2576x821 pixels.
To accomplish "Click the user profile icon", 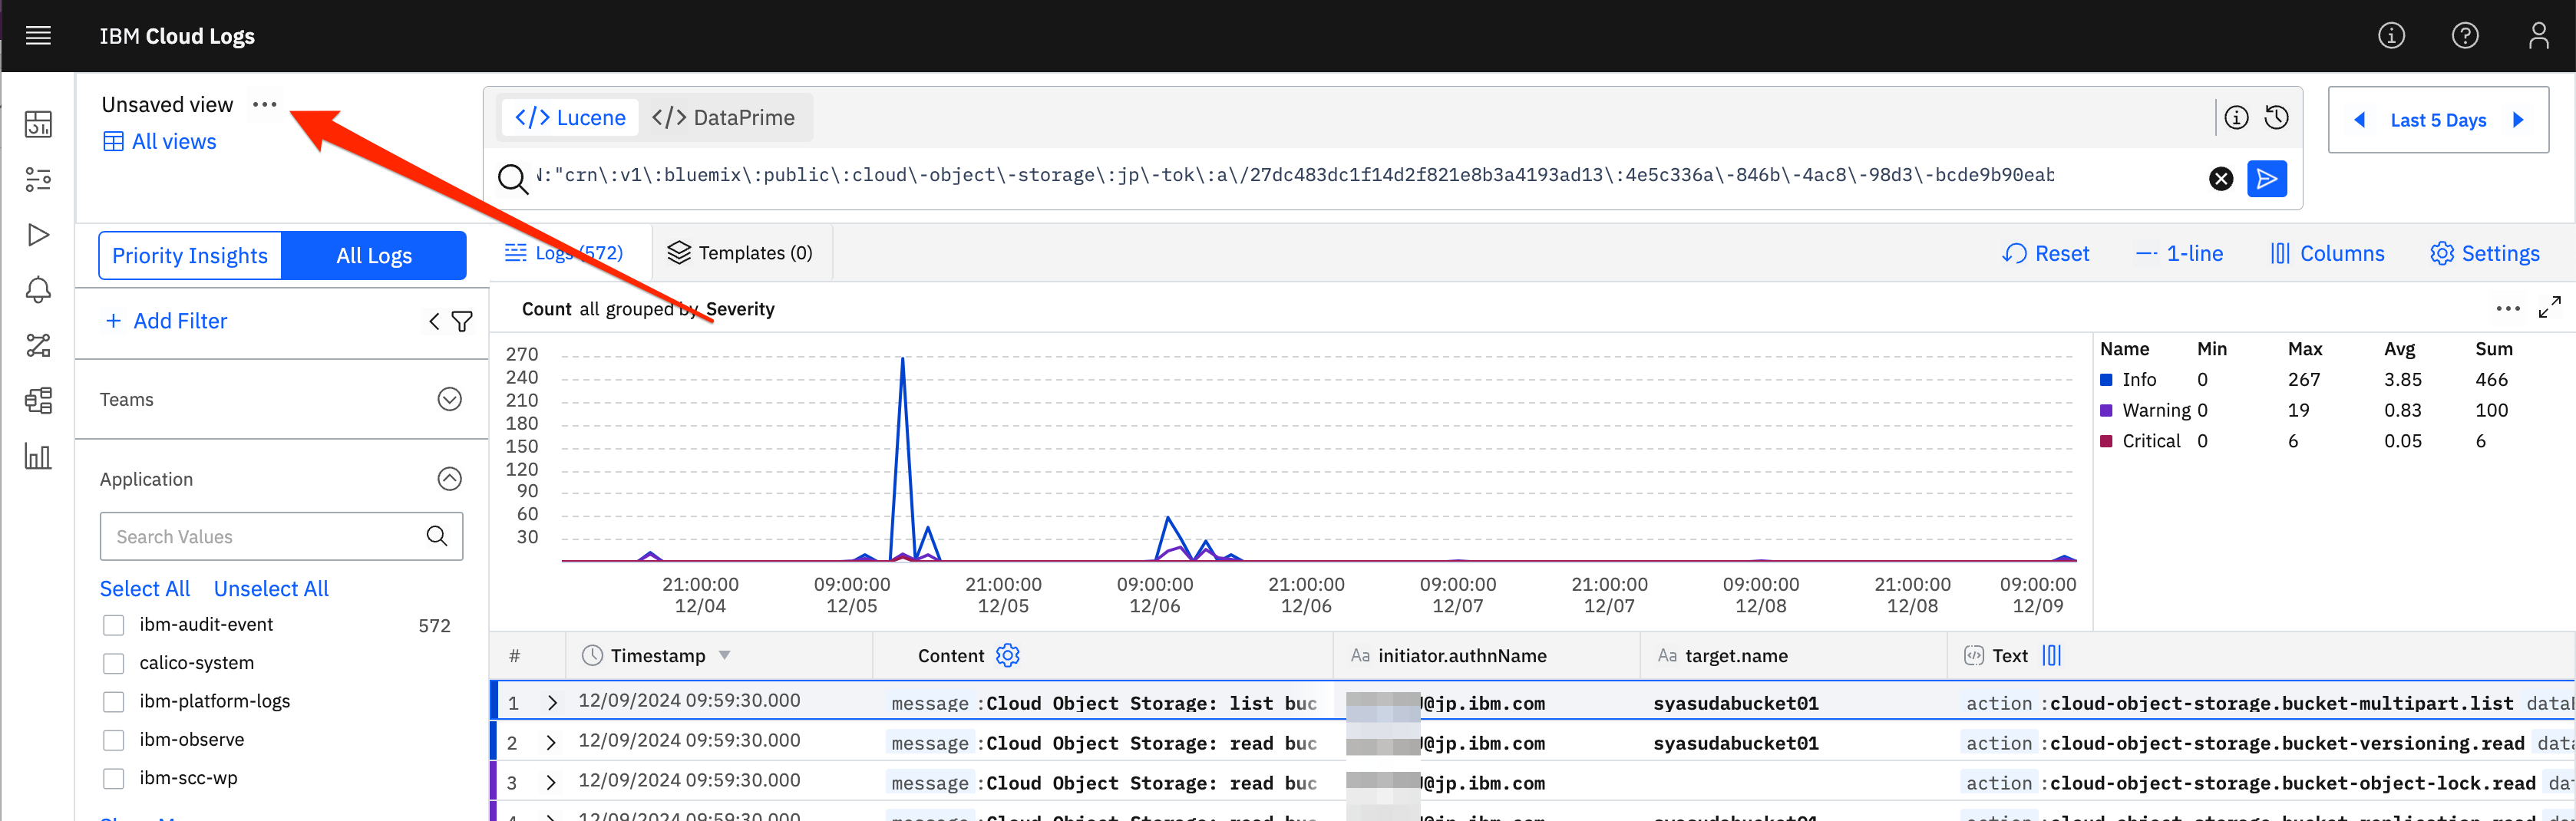I will click(2538, 36).
